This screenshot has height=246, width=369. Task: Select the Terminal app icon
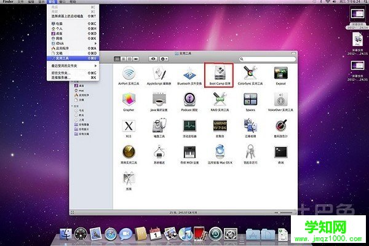[281, 152]
